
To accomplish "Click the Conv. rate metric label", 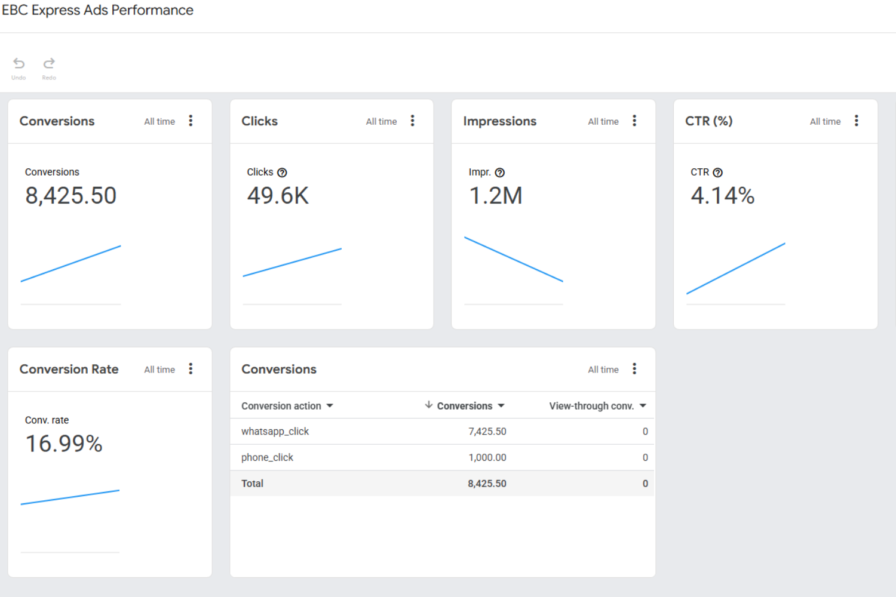I will (x=47, y=420).
